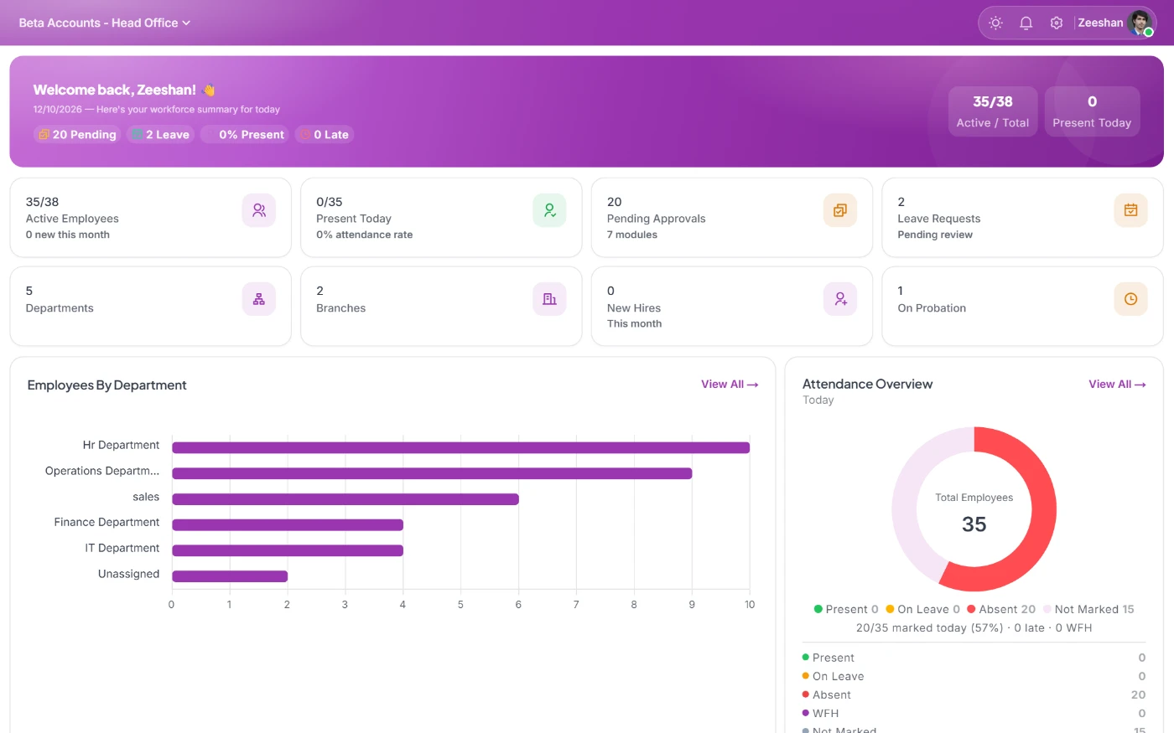This screenshot has width=1174, height=733.
Task: Click the 0 Present Today banner tile
Action: (x=1092, y=111)
